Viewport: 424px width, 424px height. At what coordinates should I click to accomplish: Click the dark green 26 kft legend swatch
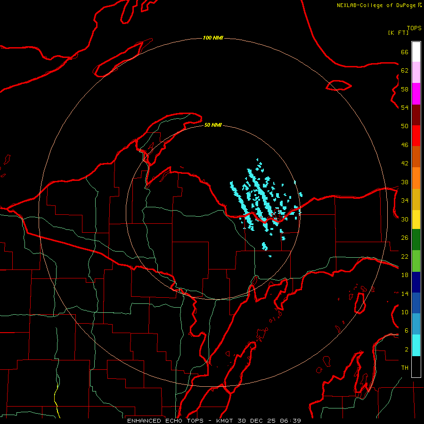(x=416, y=240)
